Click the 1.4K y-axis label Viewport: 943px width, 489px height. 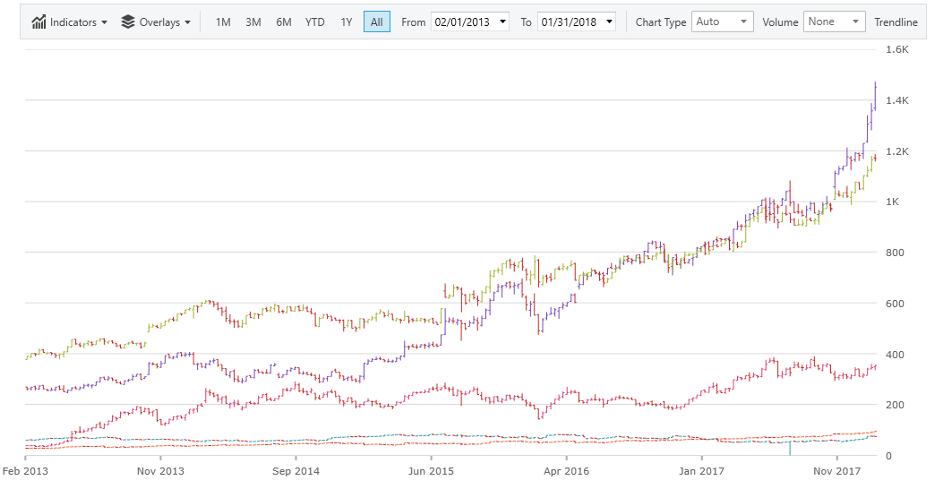(x=897, y=100)
